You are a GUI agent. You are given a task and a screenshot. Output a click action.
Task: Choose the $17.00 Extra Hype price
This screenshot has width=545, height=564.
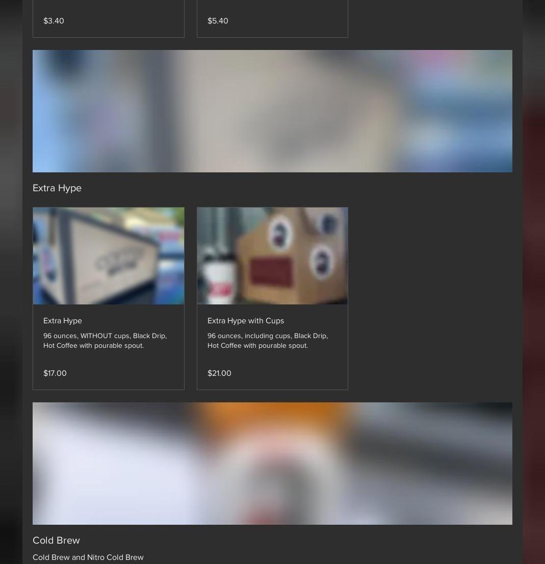point(55,373)
